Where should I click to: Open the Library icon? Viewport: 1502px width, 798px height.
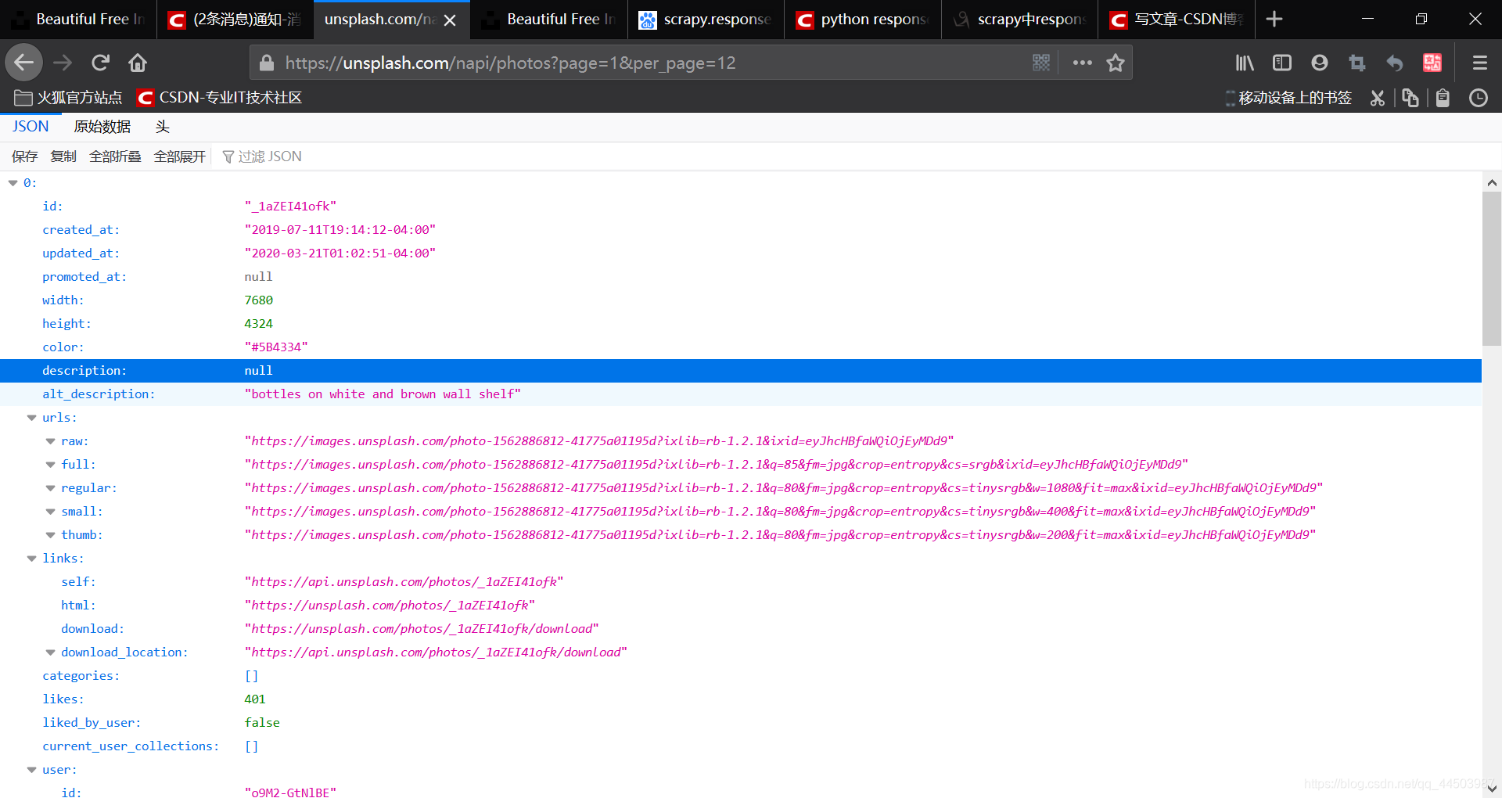(1244, 63)
